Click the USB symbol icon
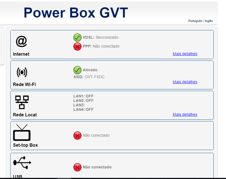This screenshot has width=226, height=179. pos(22,163)
